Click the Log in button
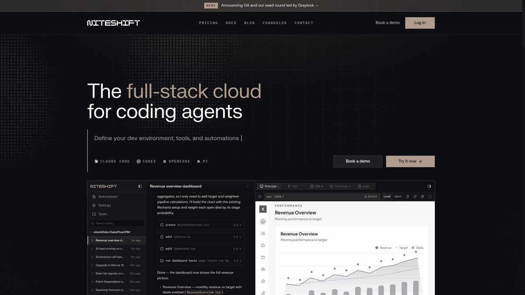This screenshot has height=295, width=525. pyautogui.click(x=420, y=23)
